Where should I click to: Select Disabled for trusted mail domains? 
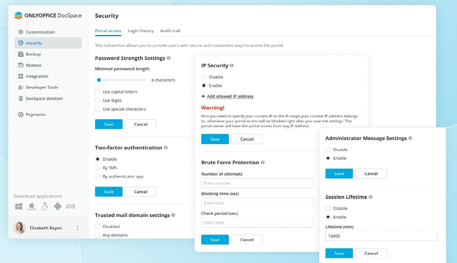click(97, 226)
